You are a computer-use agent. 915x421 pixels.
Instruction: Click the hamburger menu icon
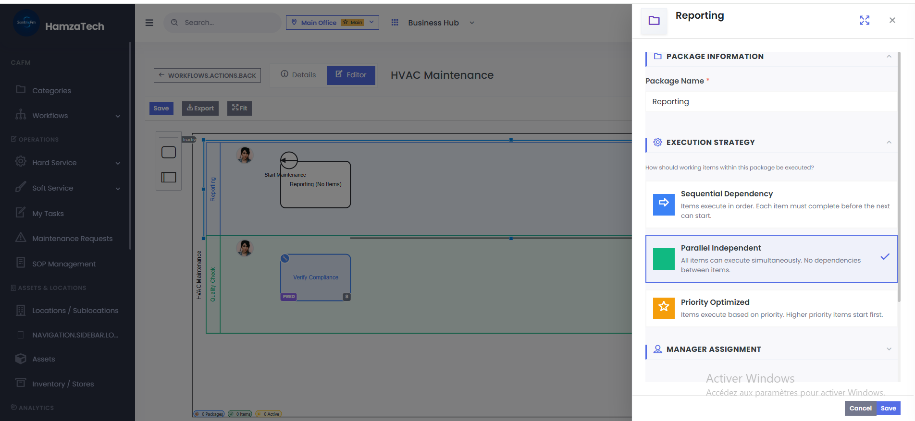[x=149, y=23]
